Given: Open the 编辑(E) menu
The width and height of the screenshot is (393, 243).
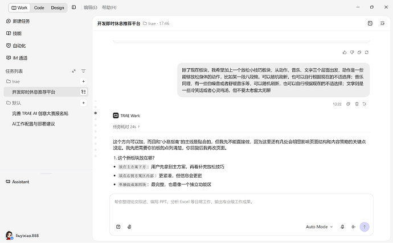Looking at the screenshot, I should pos(90,7).
